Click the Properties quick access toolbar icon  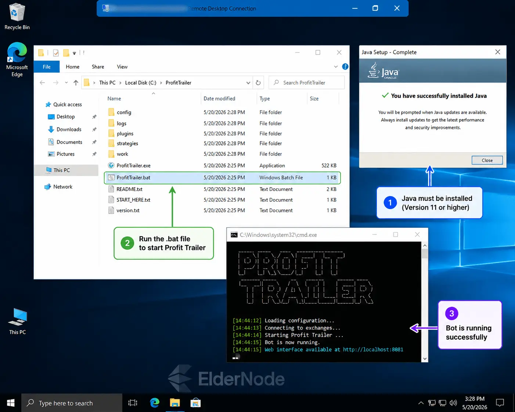point(56,53)
